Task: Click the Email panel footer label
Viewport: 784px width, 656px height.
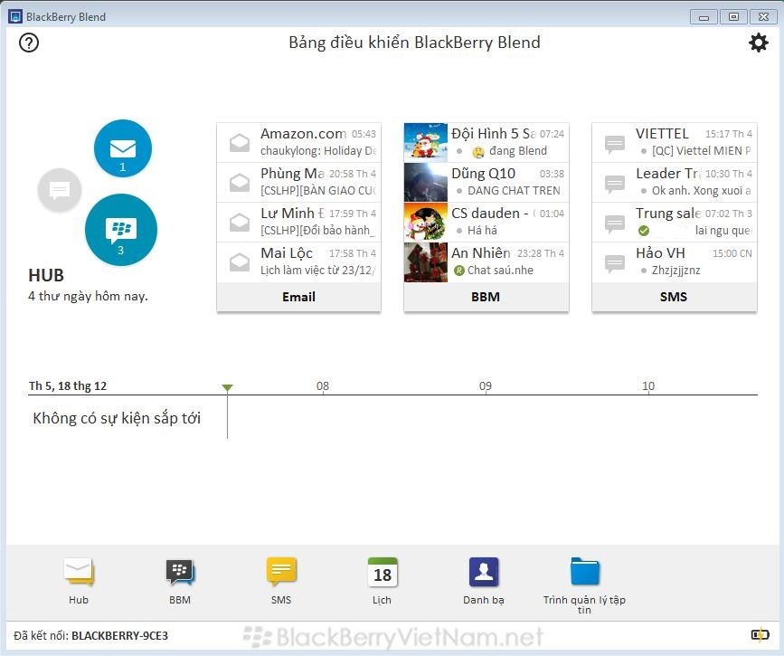Action: [x=298, y=297]
